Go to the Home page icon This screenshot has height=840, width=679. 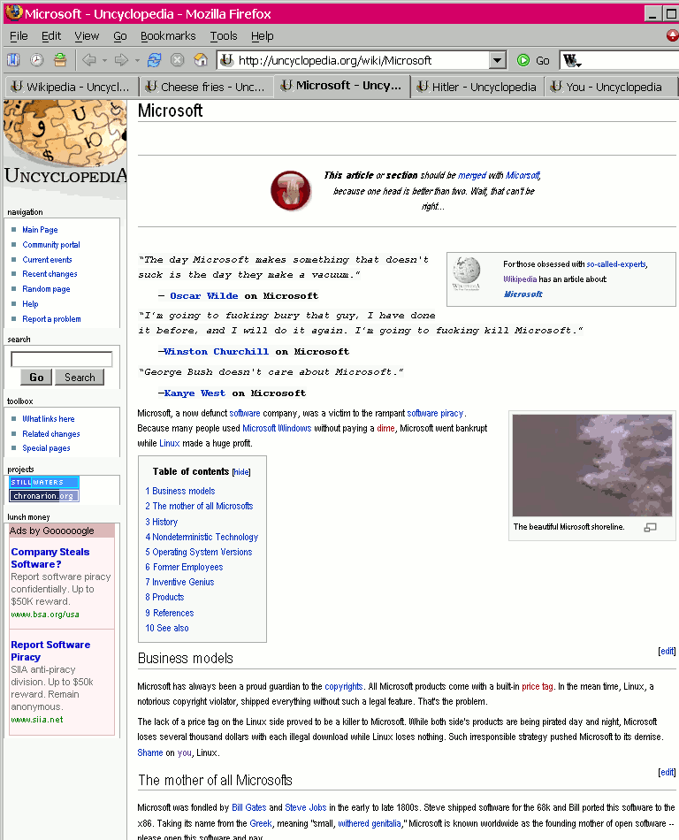click(201, 60)
